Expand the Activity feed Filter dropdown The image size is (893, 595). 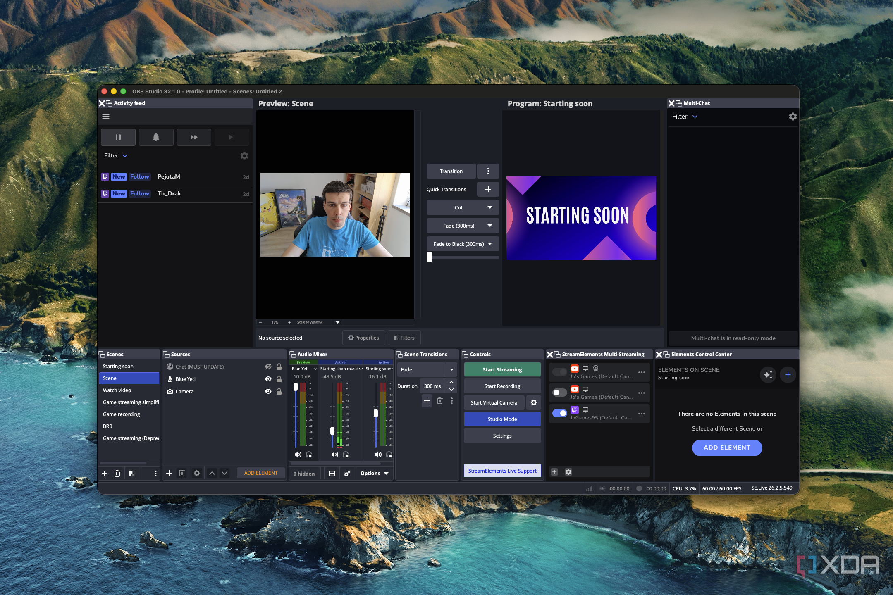click(116, 156)
